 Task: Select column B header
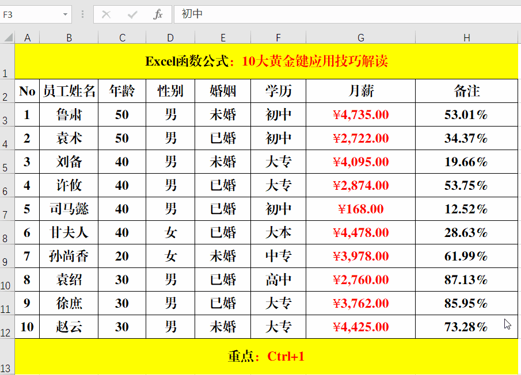click(x=69, y=37)
